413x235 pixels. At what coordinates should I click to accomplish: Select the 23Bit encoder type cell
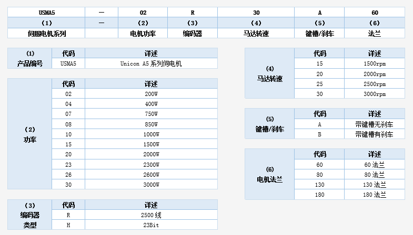pos(151,225)
